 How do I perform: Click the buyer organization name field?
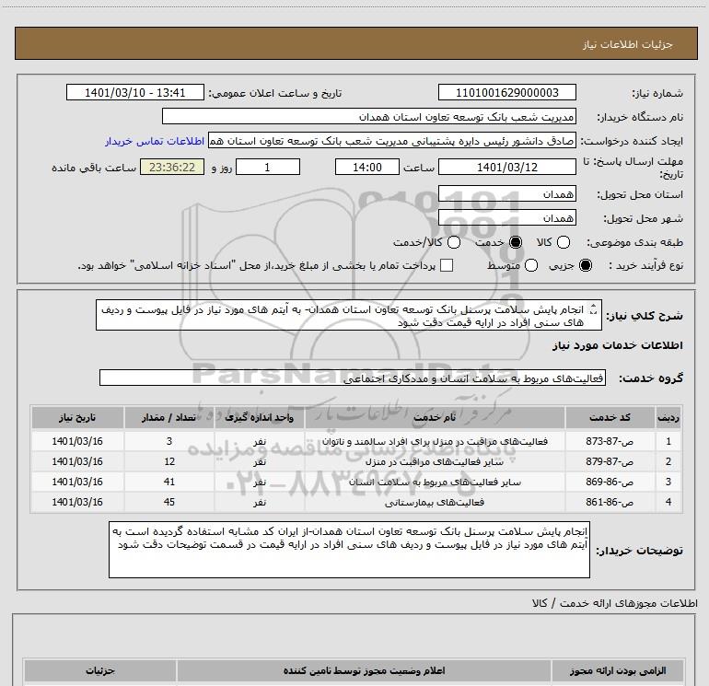tap(369, 117)
